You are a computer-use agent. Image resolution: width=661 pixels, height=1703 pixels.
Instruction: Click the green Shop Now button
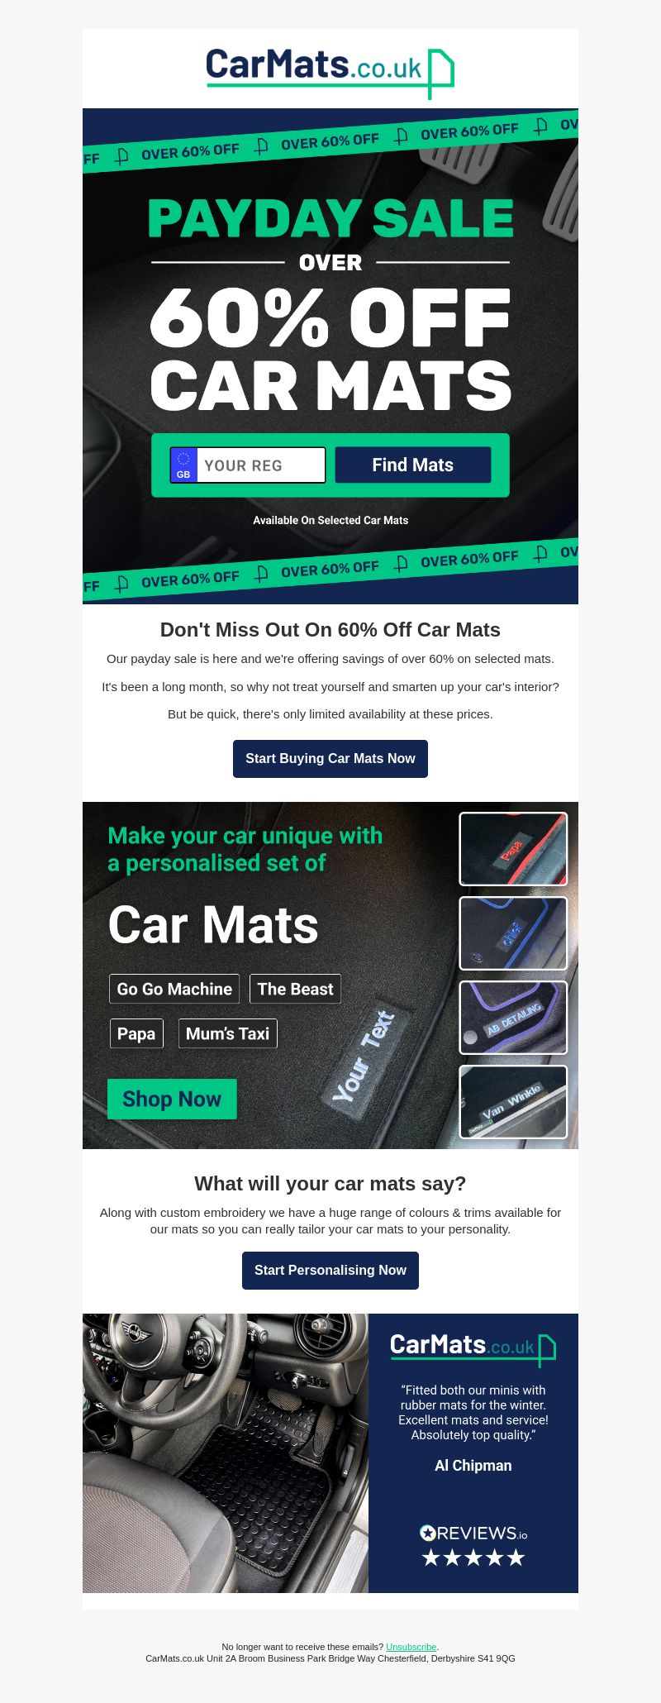[172, 1099]
